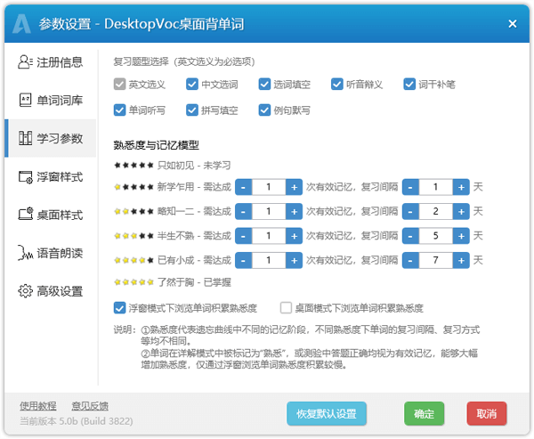
Task: Open the 意见反馈 feedback link
Action: (x=90, y=406)
